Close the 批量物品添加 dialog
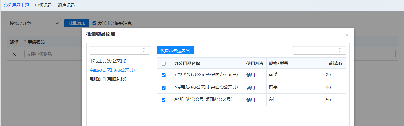 [347, 35]
